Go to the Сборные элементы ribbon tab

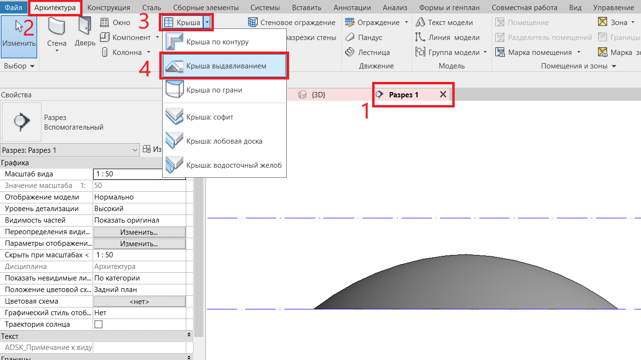click(206, 7)
